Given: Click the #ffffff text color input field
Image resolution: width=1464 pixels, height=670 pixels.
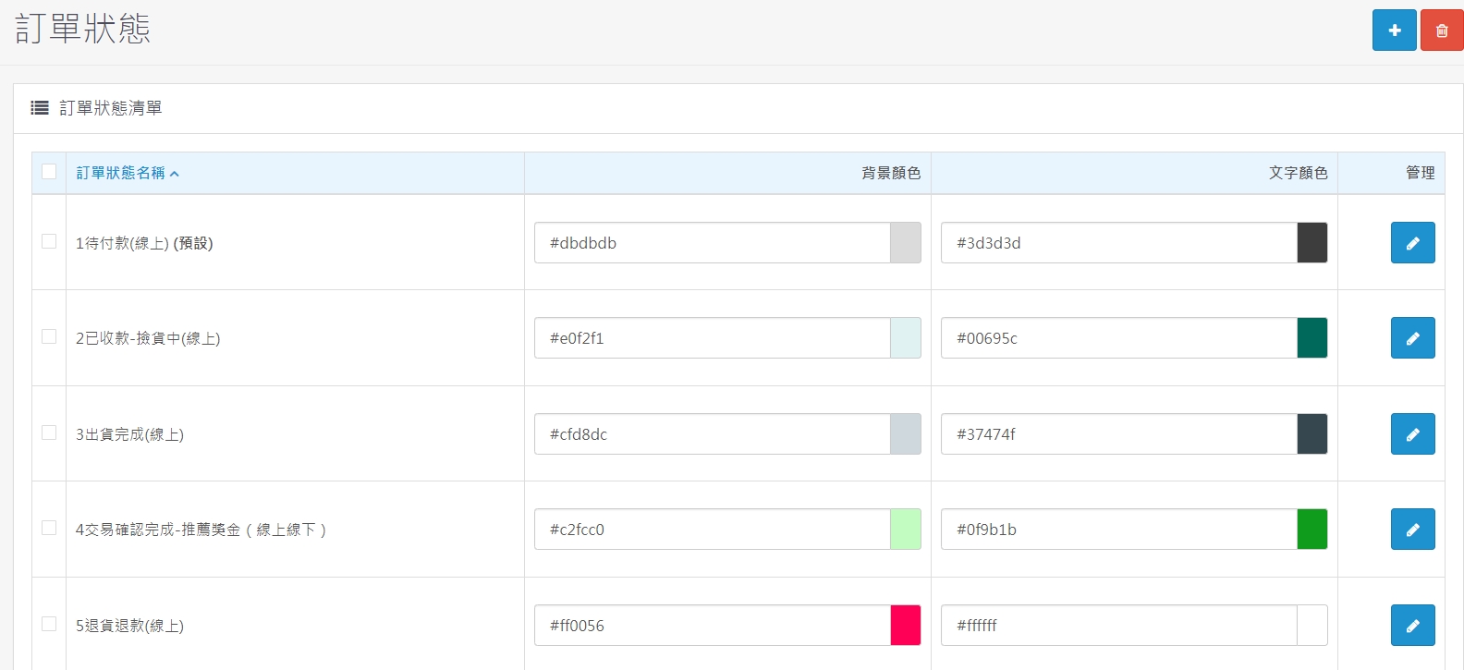Looking at the screenshot, I should click(1118, 626).
